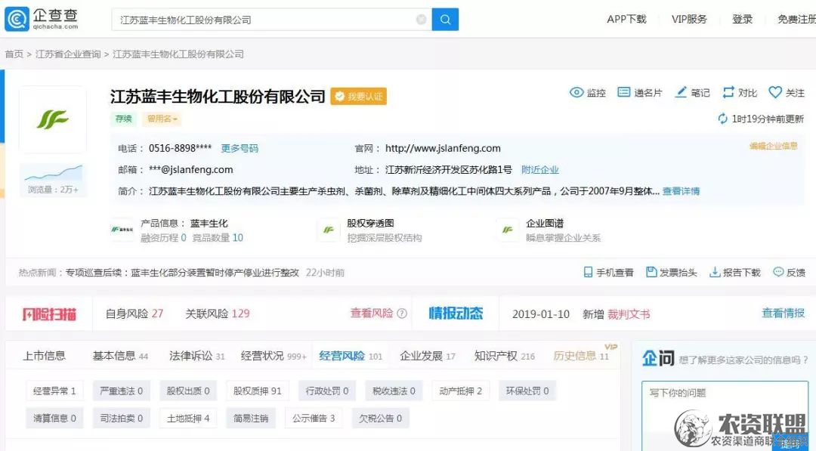Click 环保处罚 0 filter
This screenshot has height=451, width=816.
coord(527,391)
